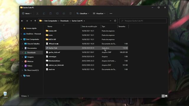Refresh the current folder view
Image resolution: width=189 pixels, height=106 pixels.
[115, 21]
